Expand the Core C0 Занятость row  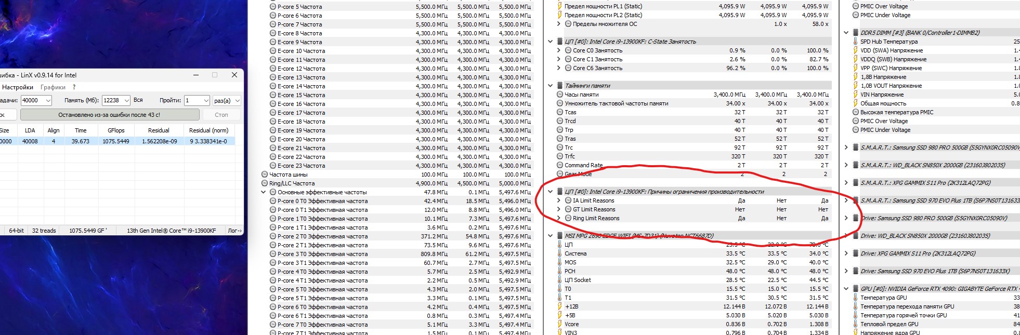559,50
